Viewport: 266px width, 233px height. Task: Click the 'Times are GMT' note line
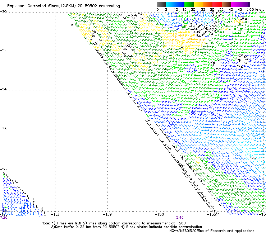coord(114,223)
